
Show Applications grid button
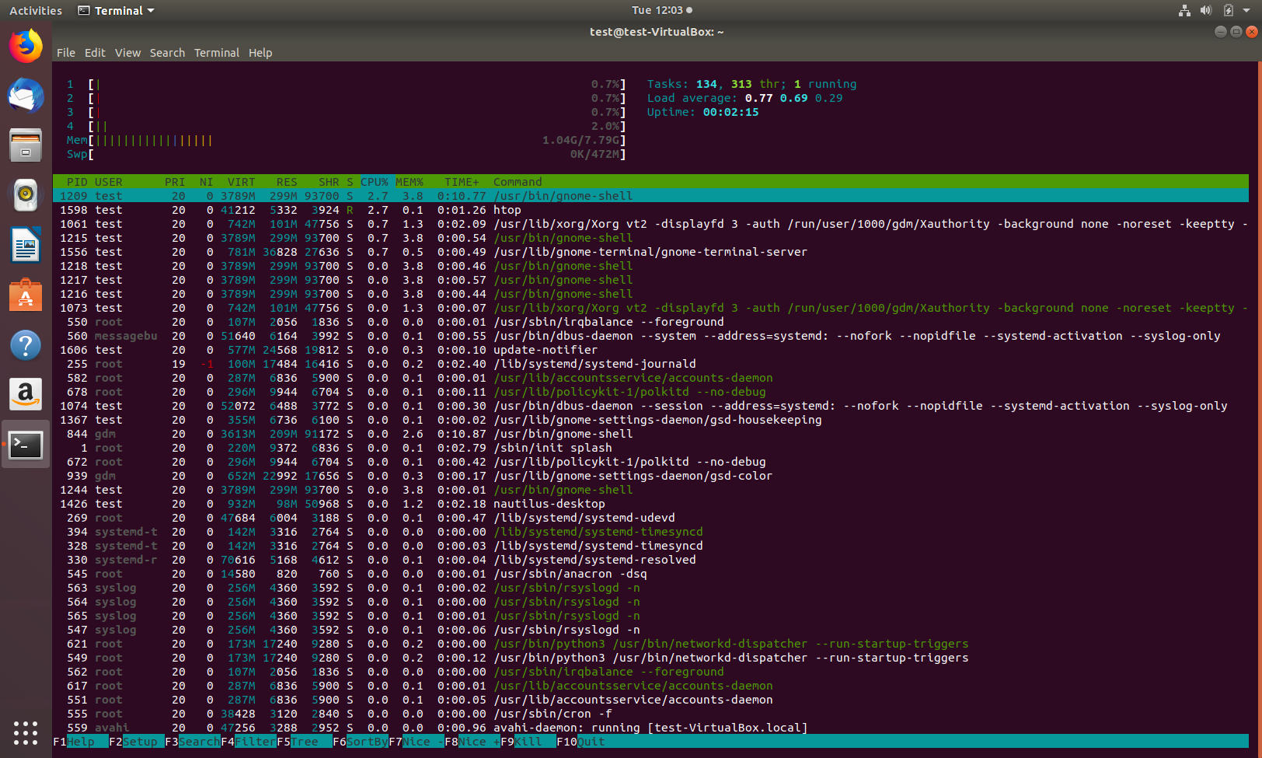pyautogui.click(x=26, y=732)
